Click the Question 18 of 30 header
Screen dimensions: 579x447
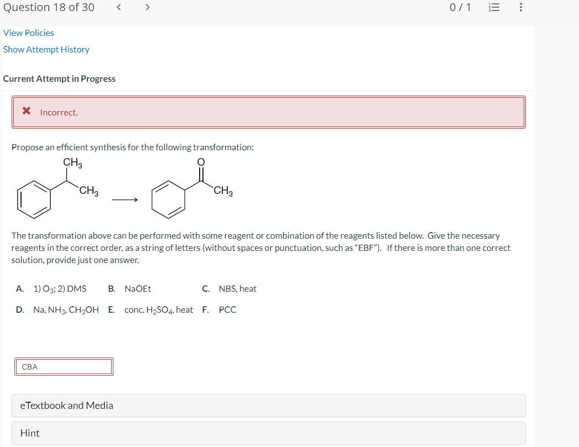(49, 7)
